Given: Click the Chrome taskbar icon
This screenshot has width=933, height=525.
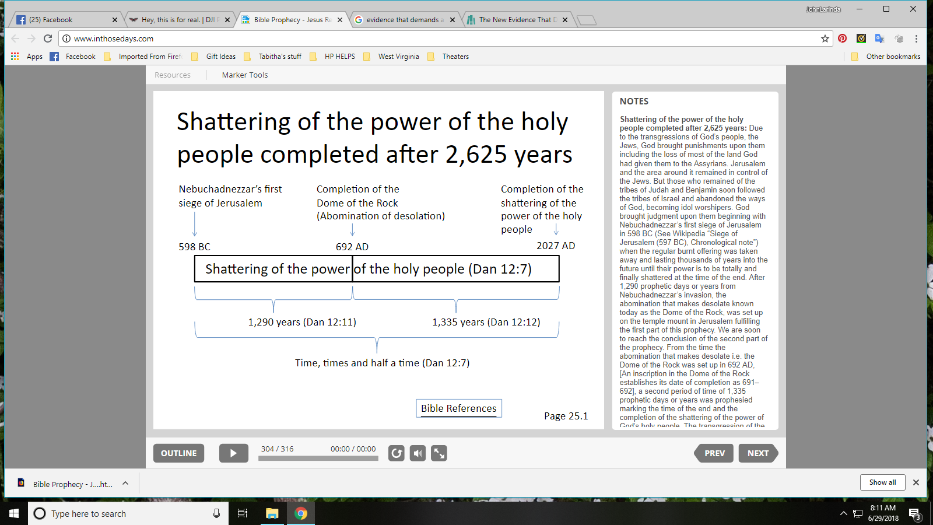Looking at the screenshot, I should [x=301, y=513].
